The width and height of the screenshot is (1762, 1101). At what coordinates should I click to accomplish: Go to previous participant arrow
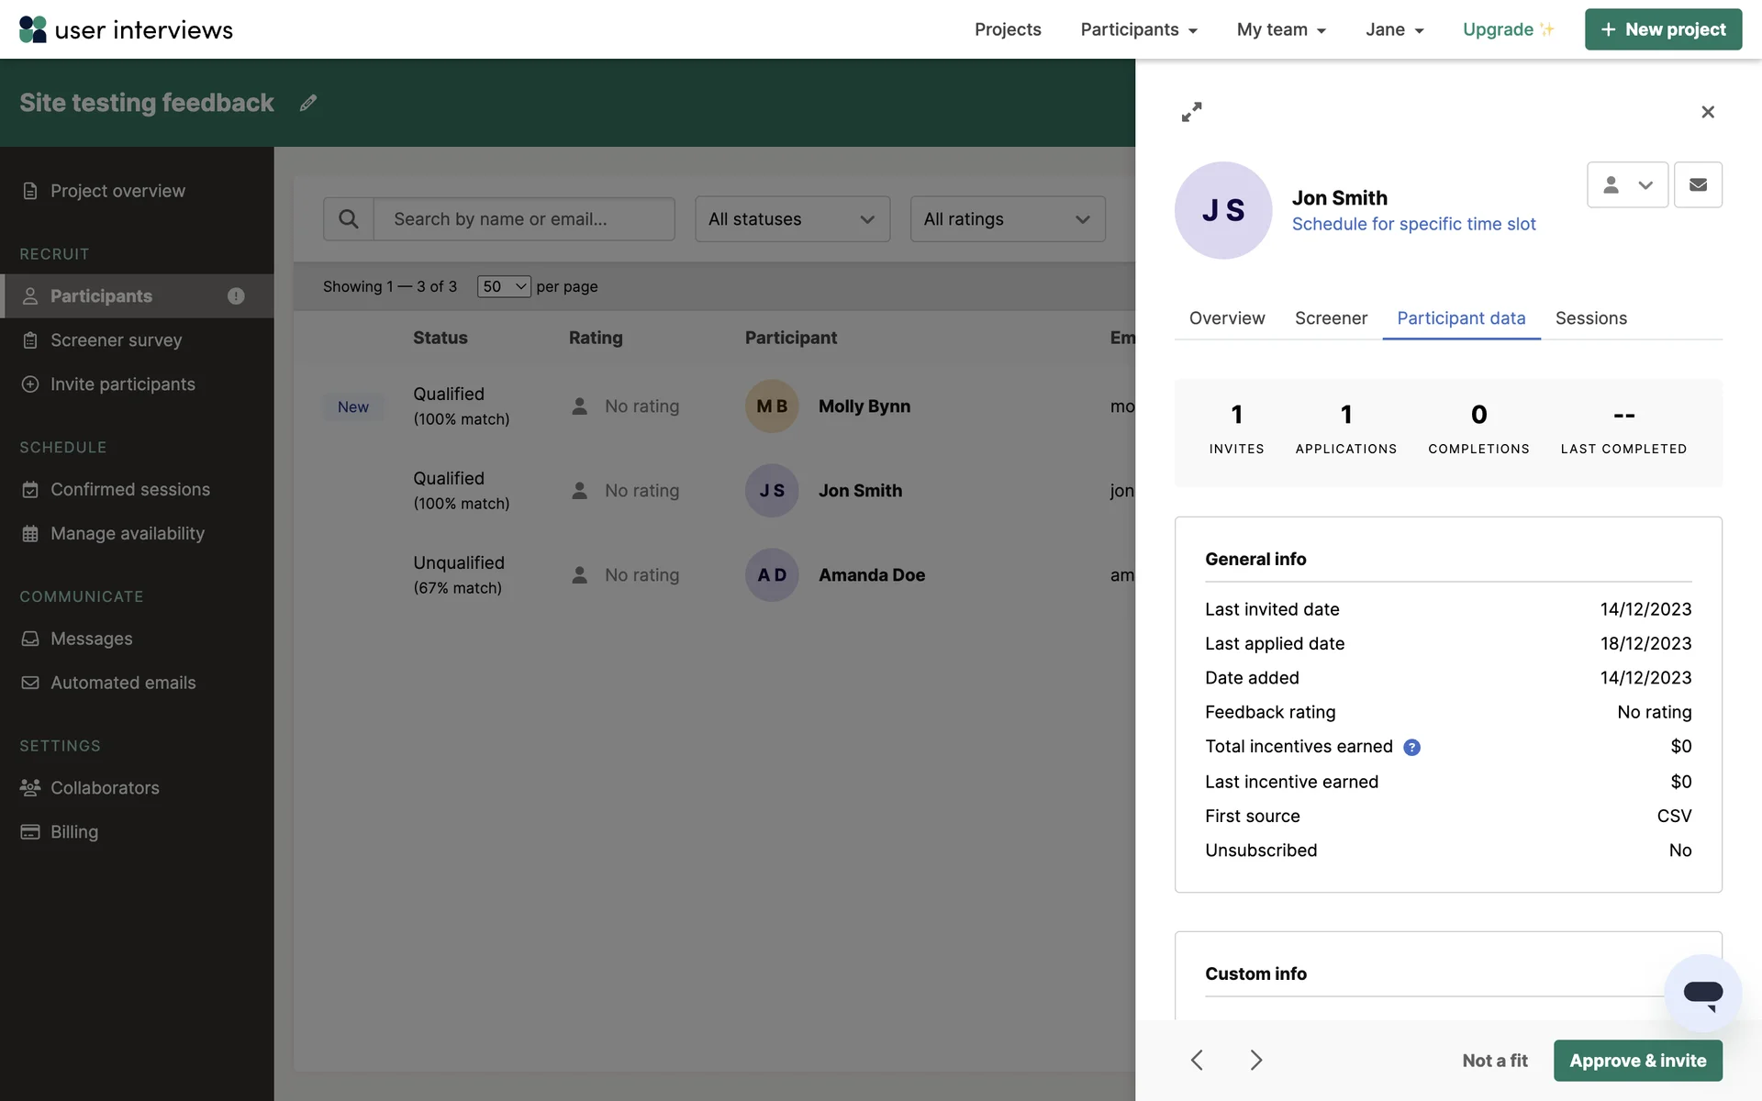tap(1197, 1061)
